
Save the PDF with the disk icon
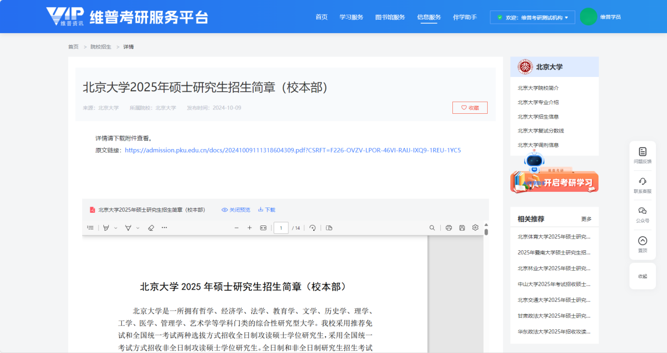pyautogui.click(x=462, y=228)
